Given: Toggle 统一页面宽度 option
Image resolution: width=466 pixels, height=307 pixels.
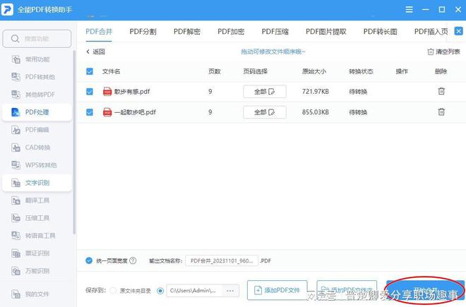Looking at the screenshot, I should pyautogui.click(x=89, y=260).
